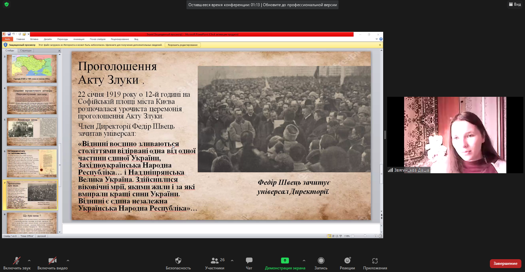The height and width of the screenshot is (272, 525).
Task: Click Разрешить редактирование in the yellow bar
Action: (183, 45)
